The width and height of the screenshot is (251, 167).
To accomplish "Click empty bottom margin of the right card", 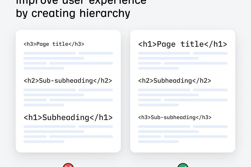I will [183, 148].
